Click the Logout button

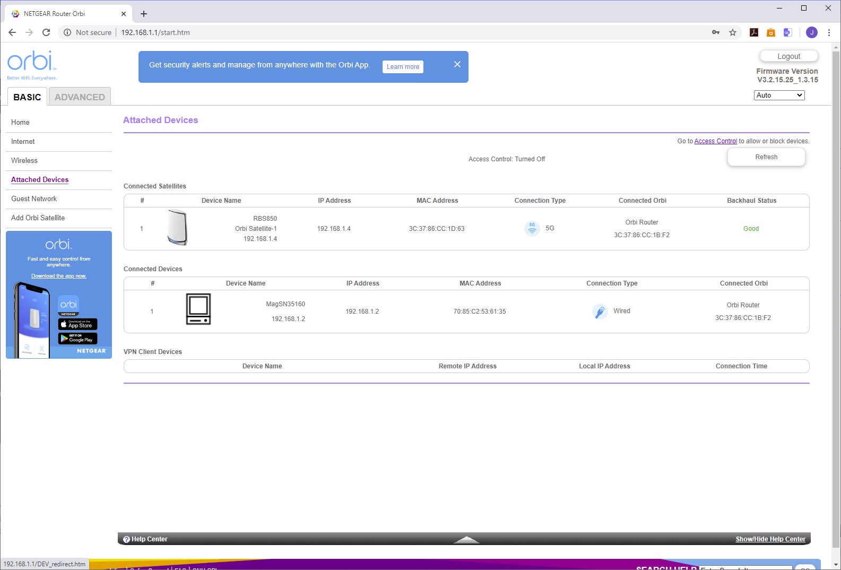(788, 56)
